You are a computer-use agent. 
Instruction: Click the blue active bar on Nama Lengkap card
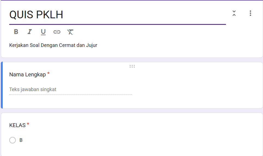(2, 85)
